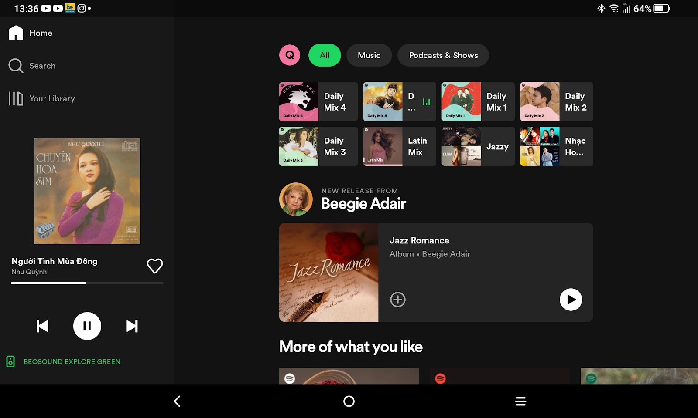Open the Chuyện Hoa Sim album artwork
This screenshot has width=698, height=418.
pyautogui.click(x=87, y=191)
